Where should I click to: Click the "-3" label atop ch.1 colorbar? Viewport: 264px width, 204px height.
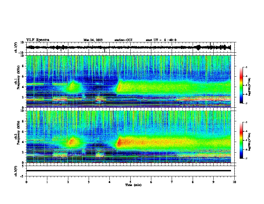point(246,67)
